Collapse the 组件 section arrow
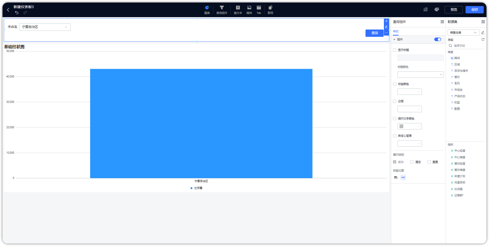489x246 pixels. click(x=394, y=40)
